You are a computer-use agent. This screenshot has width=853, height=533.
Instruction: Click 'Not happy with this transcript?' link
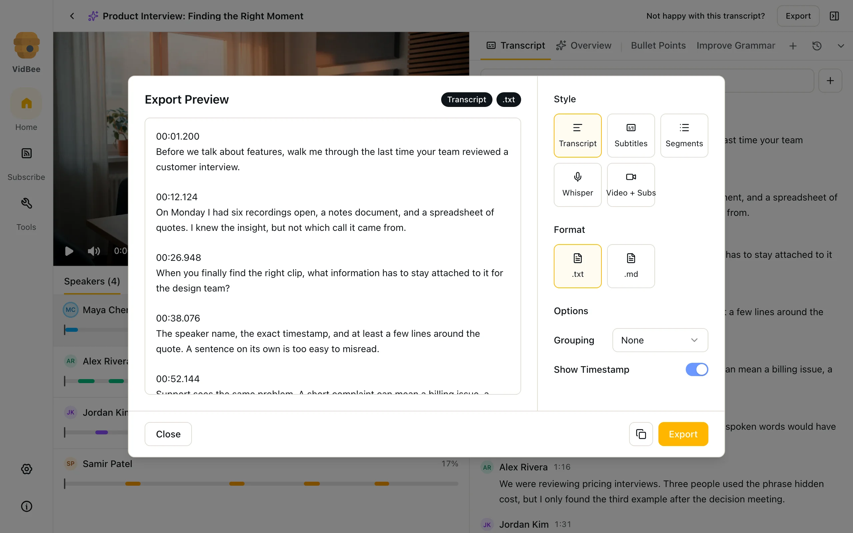coord(705,16)
